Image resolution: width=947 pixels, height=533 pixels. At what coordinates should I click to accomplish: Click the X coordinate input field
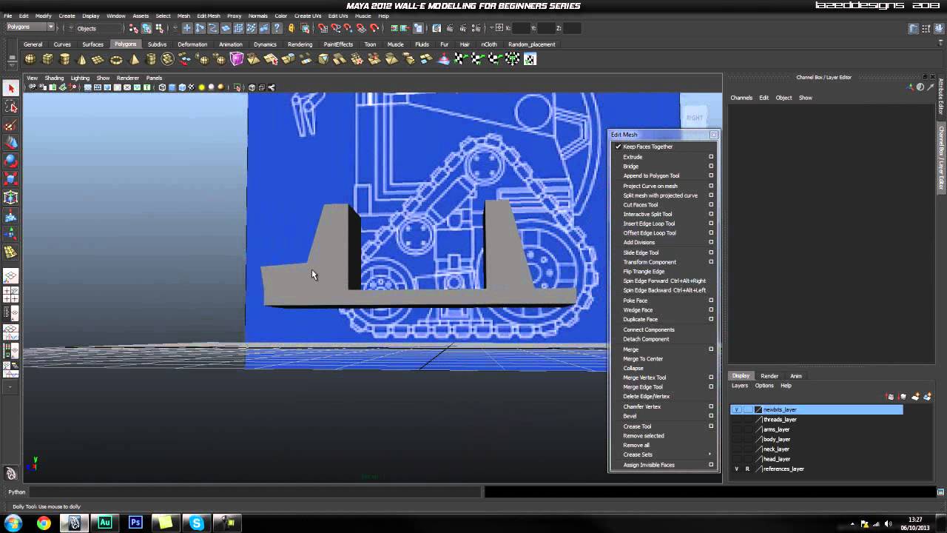click(520, 28)
